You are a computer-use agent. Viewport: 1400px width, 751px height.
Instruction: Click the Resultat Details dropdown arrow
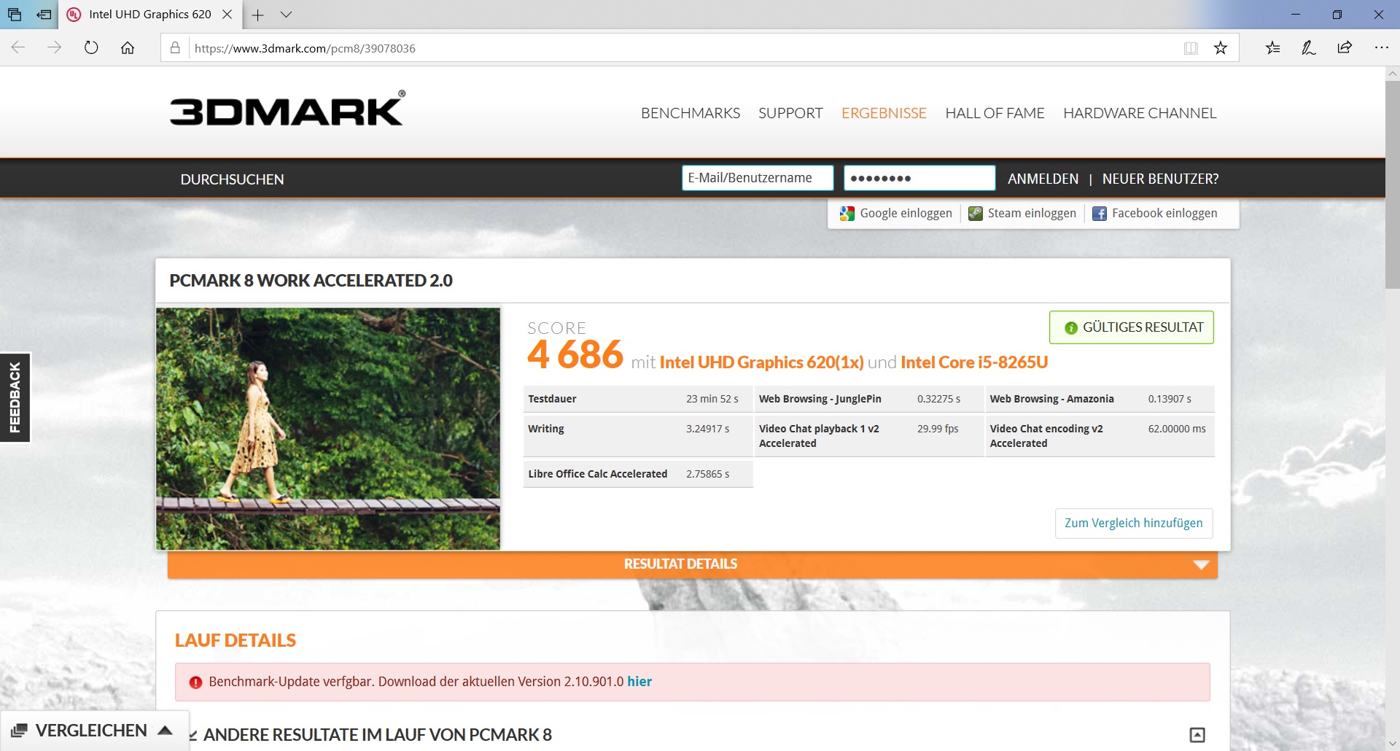[1201, 565]
